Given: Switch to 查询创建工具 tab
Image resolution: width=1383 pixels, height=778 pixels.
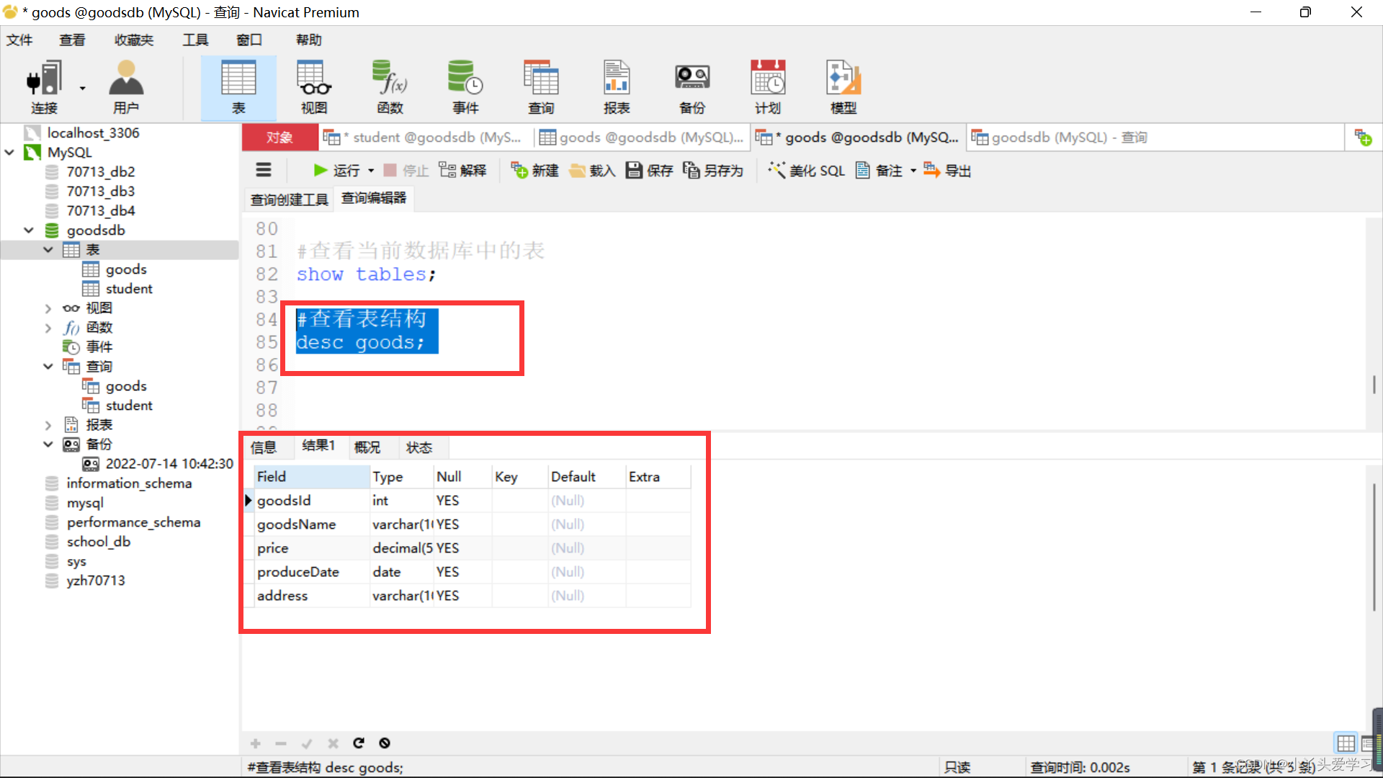Looking at the screenshot, I should (289, 199).
